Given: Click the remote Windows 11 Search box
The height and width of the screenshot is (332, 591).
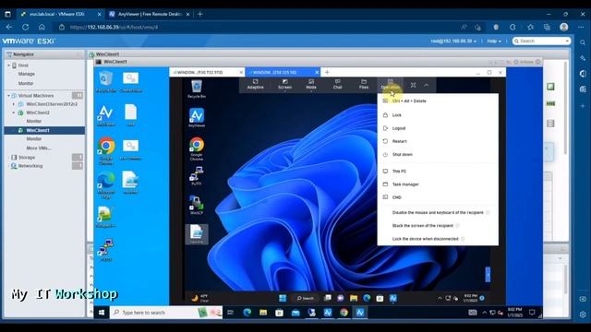Looking at the screenshot, I should 306,298.
